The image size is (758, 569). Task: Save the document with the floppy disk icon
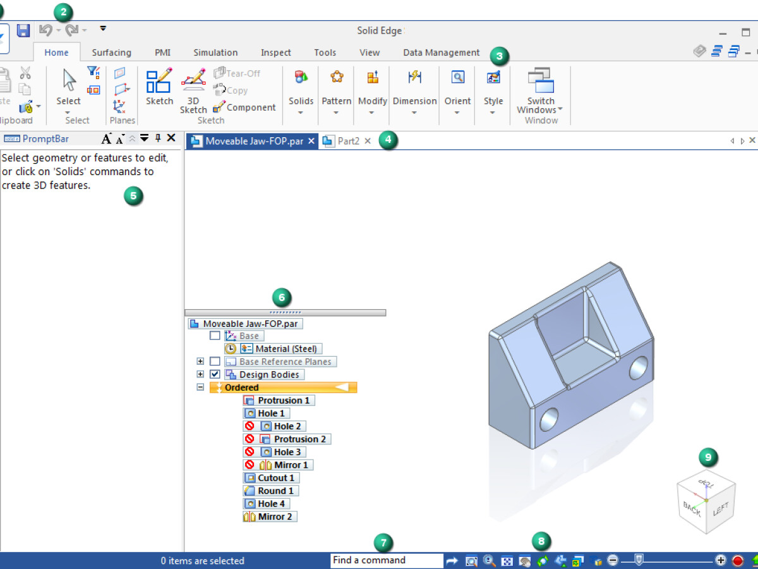click(x=23, y=30)
